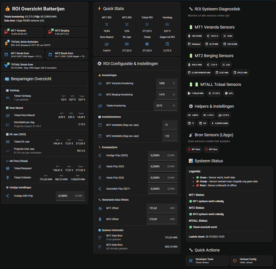Open the MT1 Veranda battery card
Image resolution: width=276 pixels, height=269 pixels.
pyautogui.click(x=23, y=32)
